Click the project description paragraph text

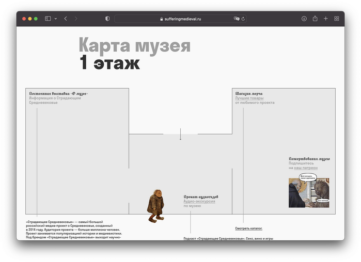(x=74, y=230)
